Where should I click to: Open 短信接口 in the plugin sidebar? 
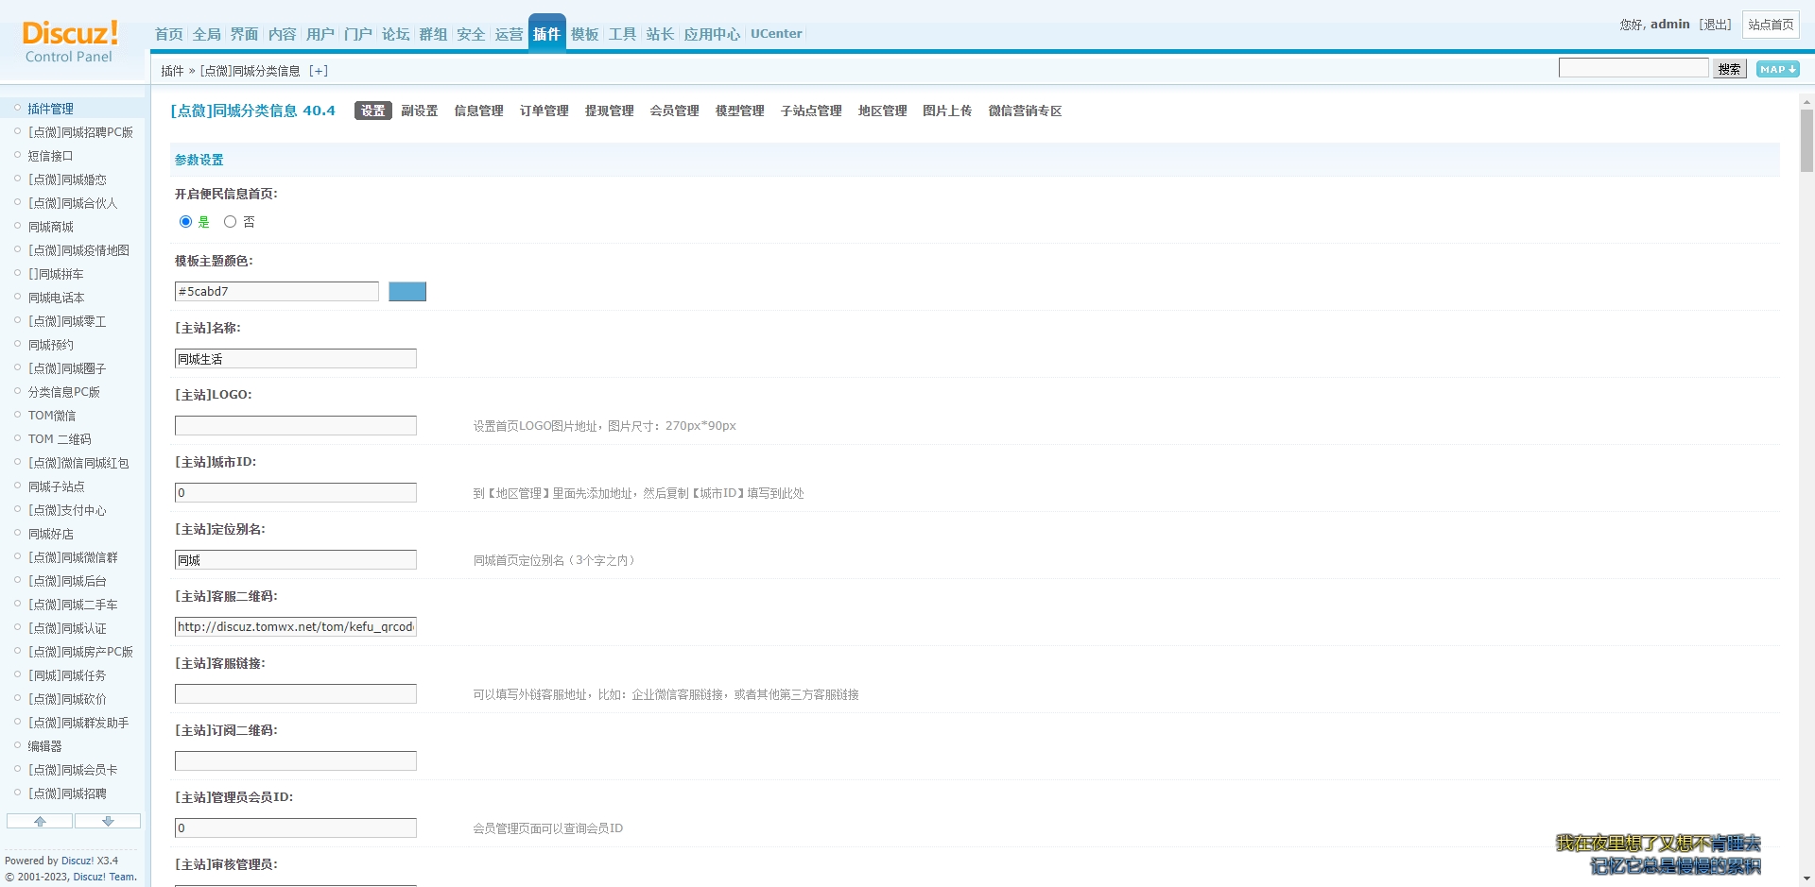50,156
